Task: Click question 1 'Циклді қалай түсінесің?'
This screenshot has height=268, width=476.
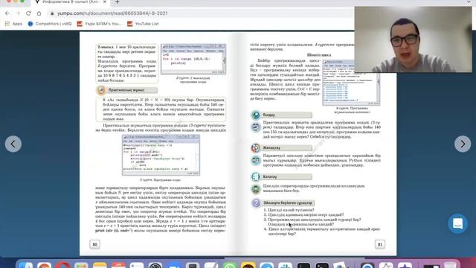Action: (289, 210)
